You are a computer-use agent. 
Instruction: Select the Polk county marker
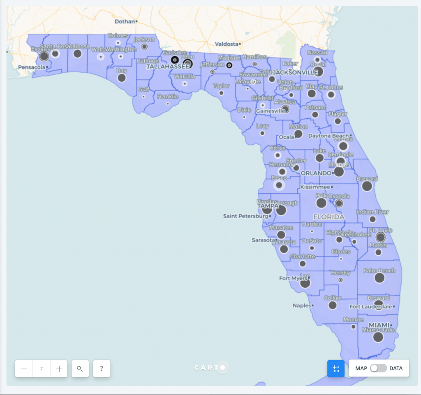click(x=321, y=203)
